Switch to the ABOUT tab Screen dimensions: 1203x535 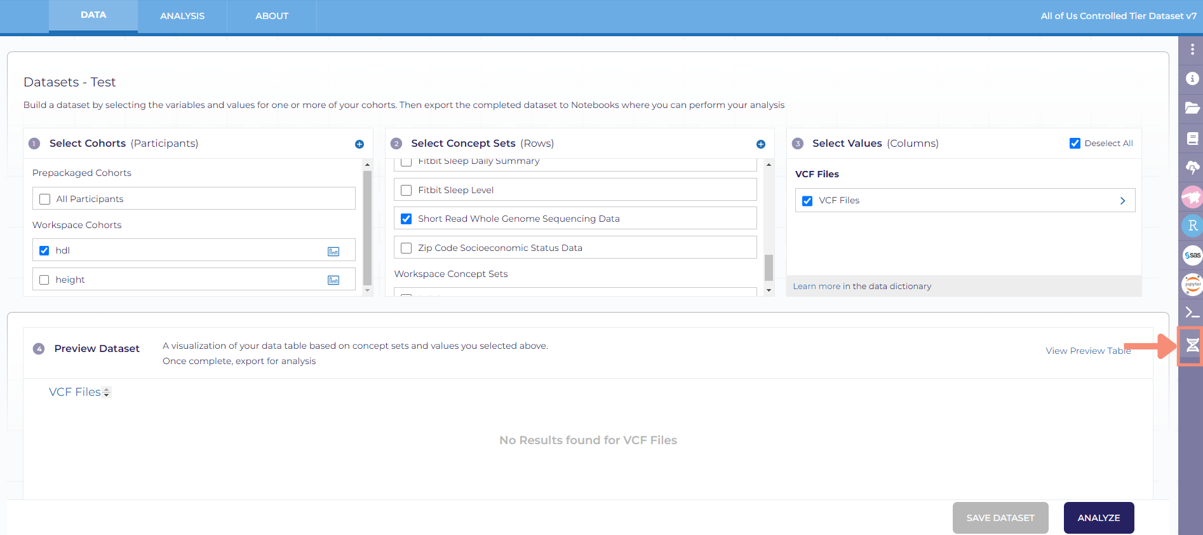(272, 16)
